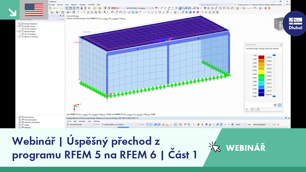306x172 pixels.
Task: Click the Undo arrow in the toolbar
Action: coord(55,8)
